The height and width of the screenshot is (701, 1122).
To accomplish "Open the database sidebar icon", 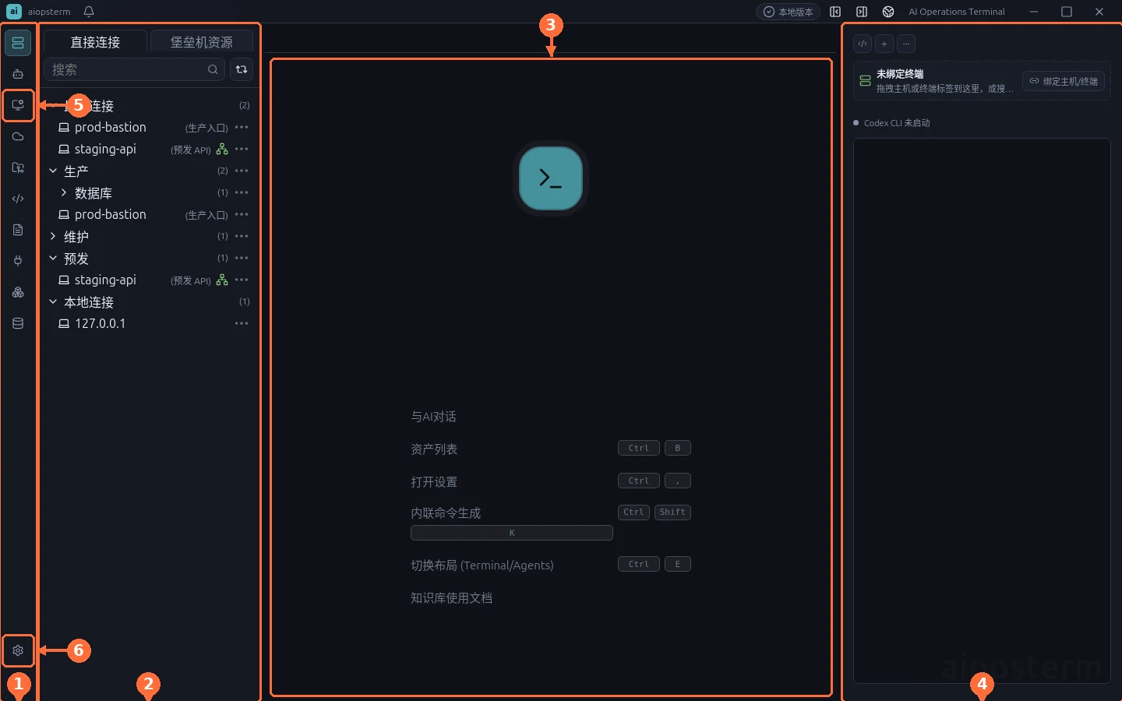I will tap(18, 323).
